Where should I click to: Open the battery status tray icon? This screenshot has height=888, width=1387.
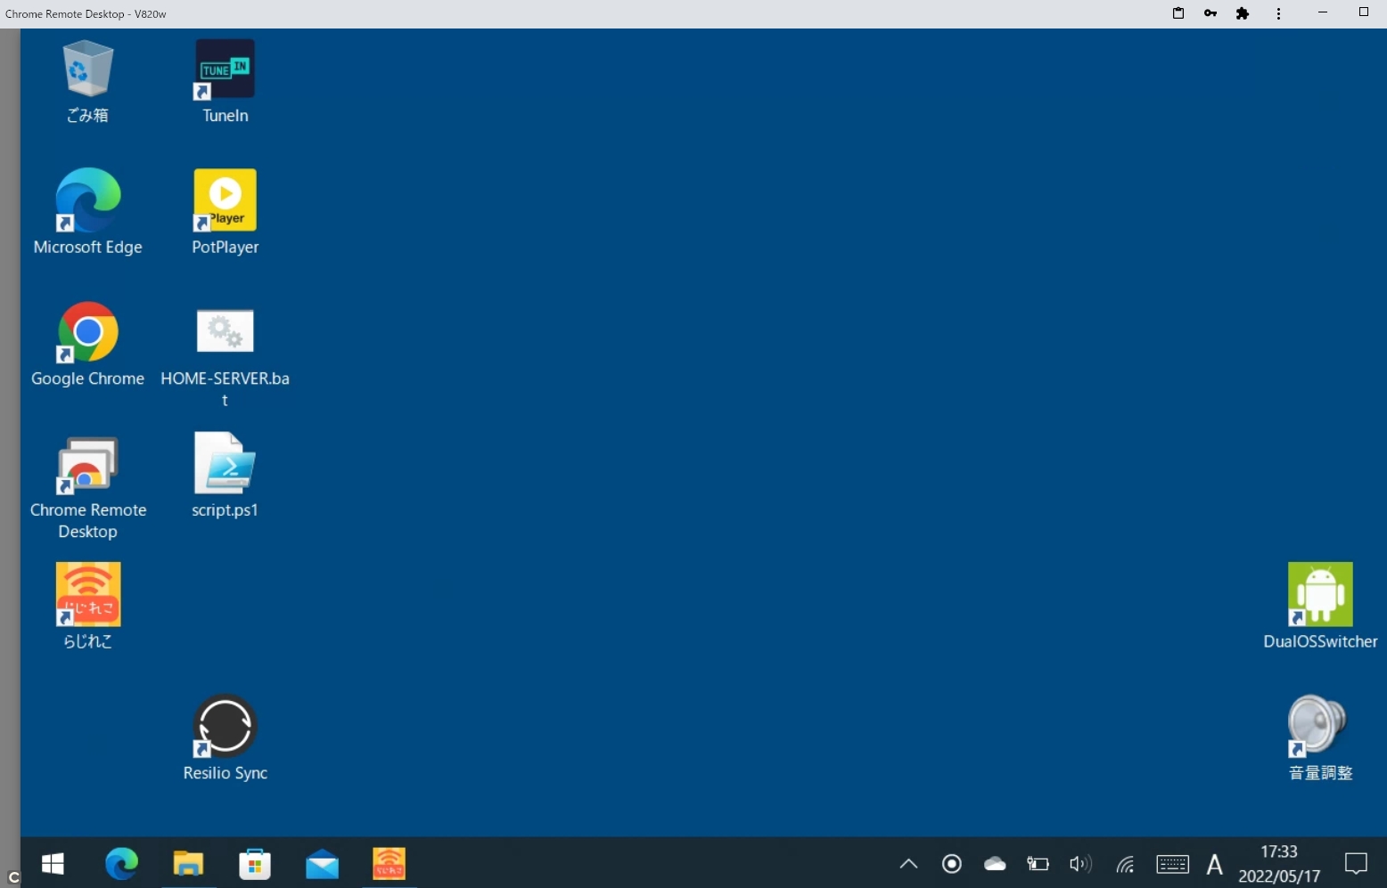[x=1038, y=863]
